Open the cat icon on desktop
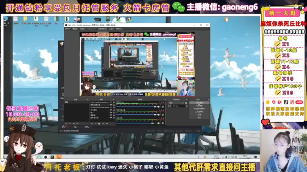This screenshot has height=172, width=307. pyautogui.click(x=227, y=19)
